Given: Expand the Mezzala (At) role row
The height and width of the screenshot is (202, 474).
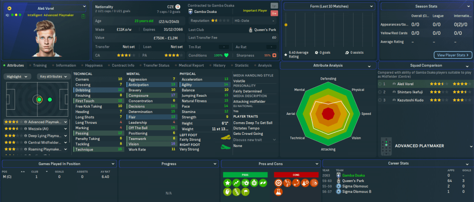Looking at the screenshot, I should coord(38,129).
